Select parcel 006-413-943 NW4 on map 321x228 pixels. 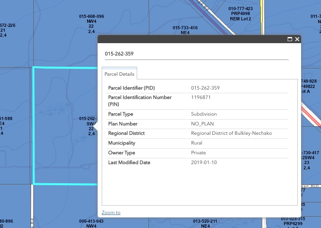[x=92, y=223]
